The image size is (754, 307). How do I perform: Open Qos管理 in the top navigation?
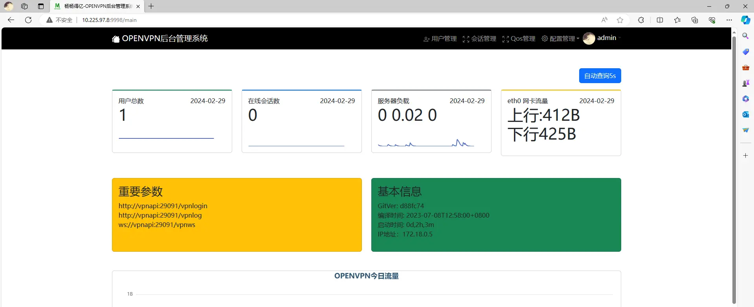pyautogui.click(x=519, y=38)
